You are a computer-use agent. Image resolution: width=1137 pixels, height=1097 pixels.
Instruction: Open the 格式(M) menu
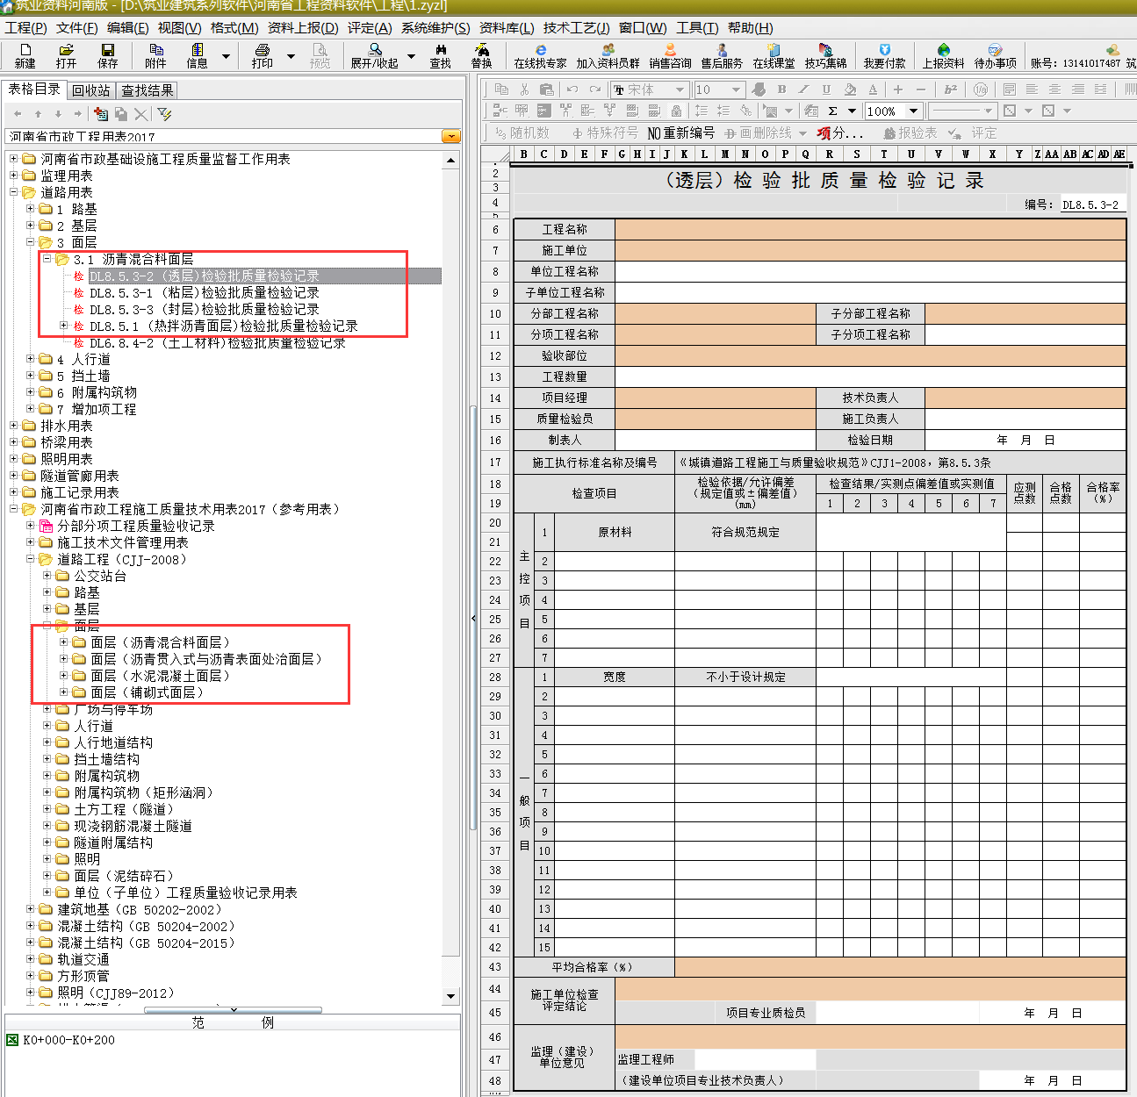pos(234,28)
